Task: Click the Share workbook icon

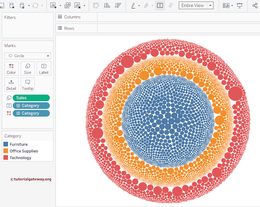Action: [x=255, y=5]
